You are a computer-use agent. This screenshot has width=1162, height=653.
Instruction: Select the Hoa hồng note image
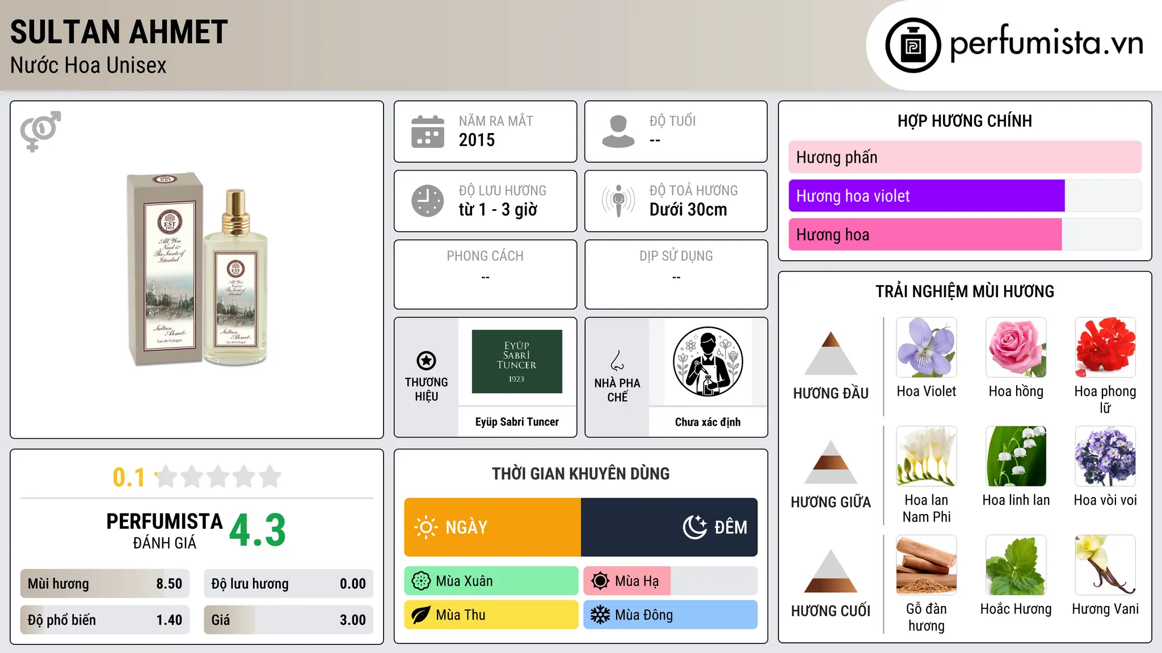1016,347
